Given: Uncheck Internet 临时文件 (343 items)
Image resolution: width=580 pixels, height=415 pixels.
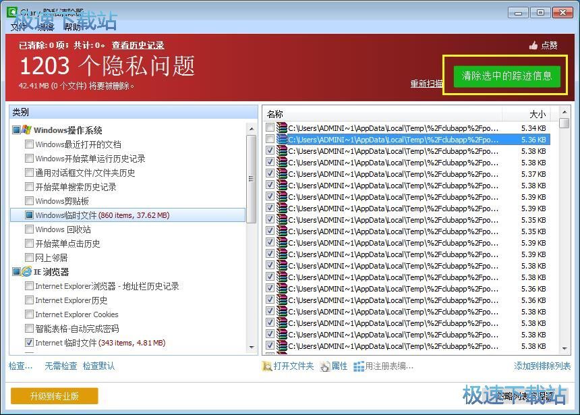Looking at the screenshot, I should [29, 342].
